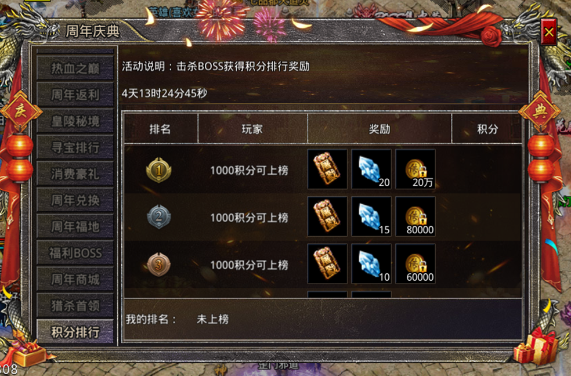Open the 皇陵秘境 tab

[x=75, y=121]
